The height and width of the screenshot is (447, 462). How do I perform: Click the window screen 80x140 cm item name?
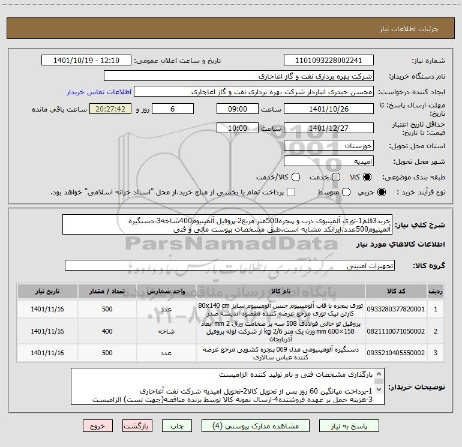click(x=281, y=310)
